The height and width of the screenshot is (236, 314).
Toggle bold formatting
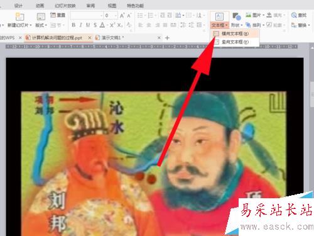coord(73,25)
